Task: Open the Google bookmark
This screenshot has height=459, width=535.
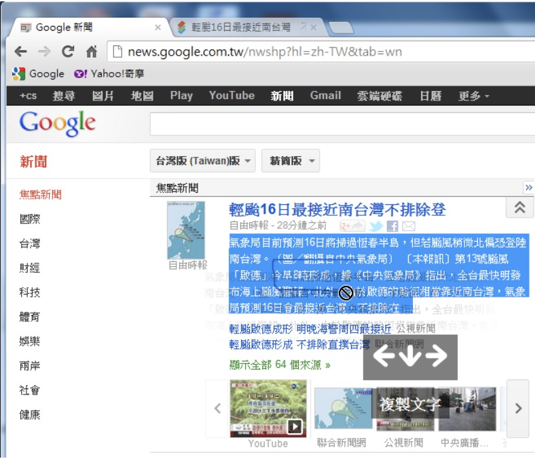Action: (38, 74)
